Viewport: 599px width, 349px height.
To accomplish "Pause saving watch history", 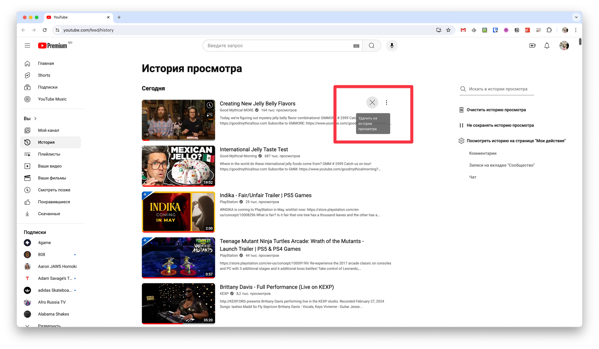I will (x=500, y=125).
